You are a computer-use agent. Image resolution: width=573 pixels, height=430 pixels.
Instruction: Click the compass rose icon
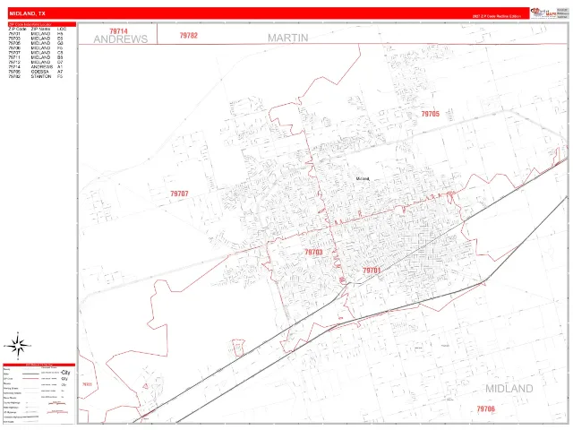18,346
